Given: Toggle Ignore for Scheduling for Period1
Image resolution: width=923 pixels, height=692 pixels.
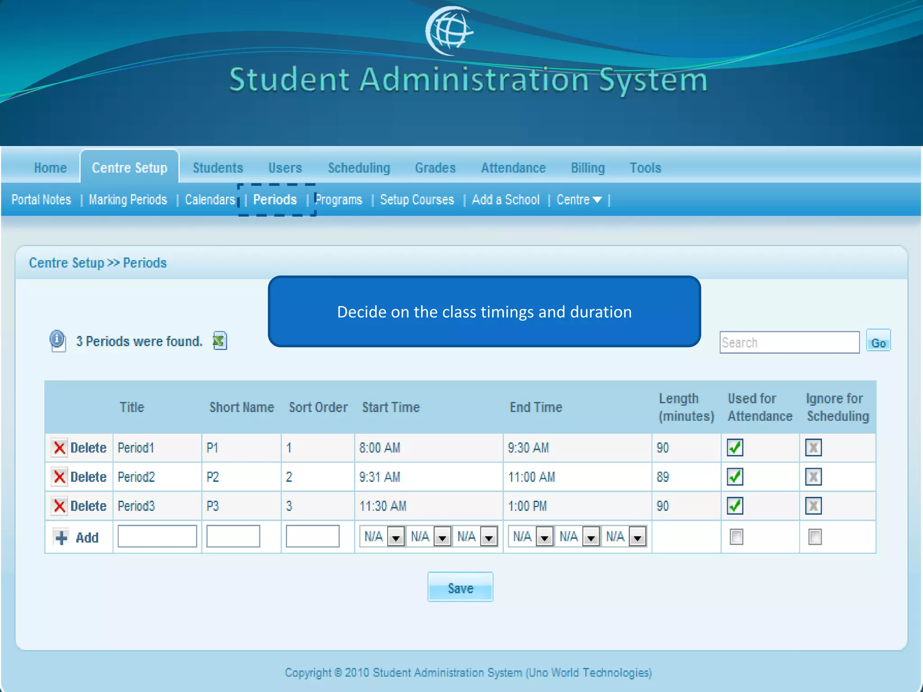Looking at the screenshot, I should [x=813, y=448].
